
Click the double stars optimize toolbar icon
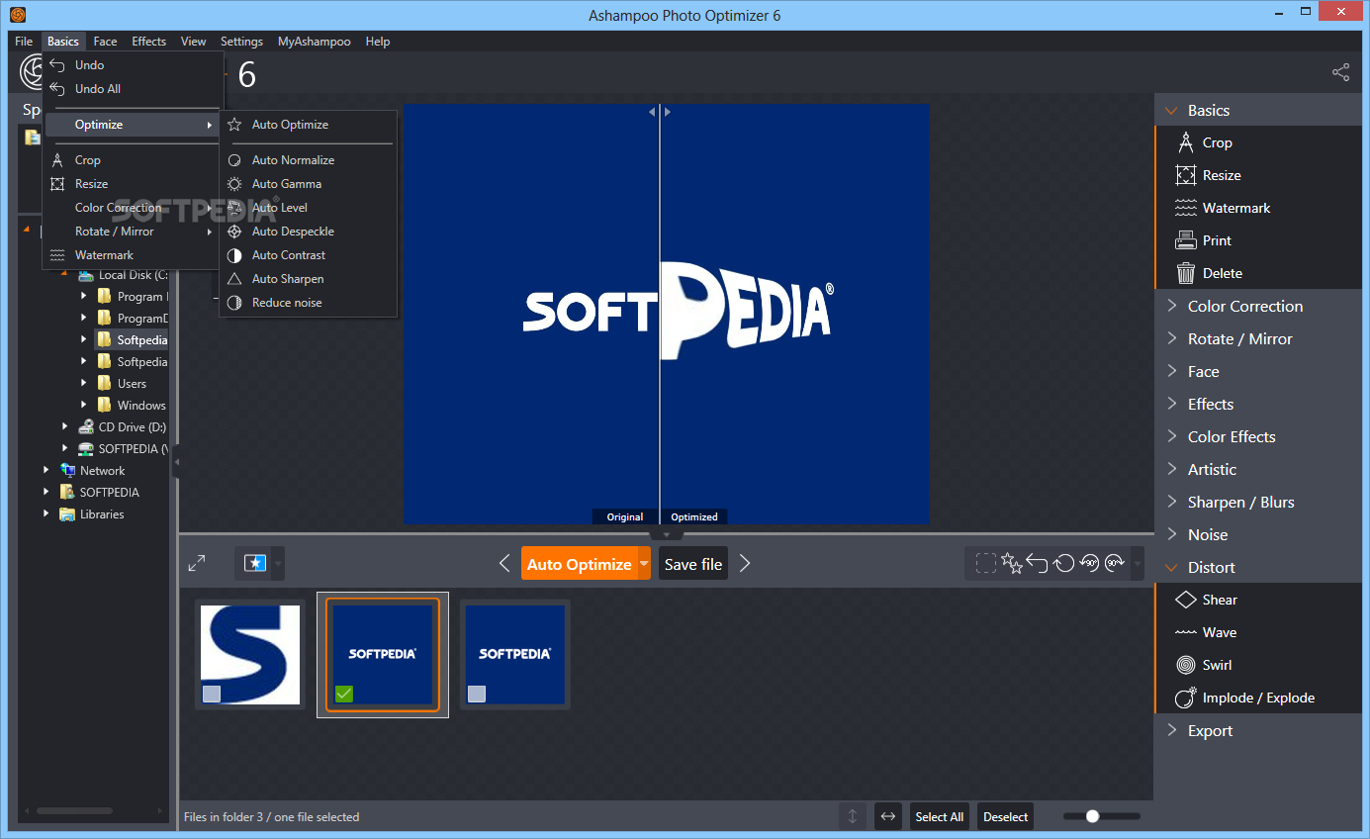[1011, 563]
